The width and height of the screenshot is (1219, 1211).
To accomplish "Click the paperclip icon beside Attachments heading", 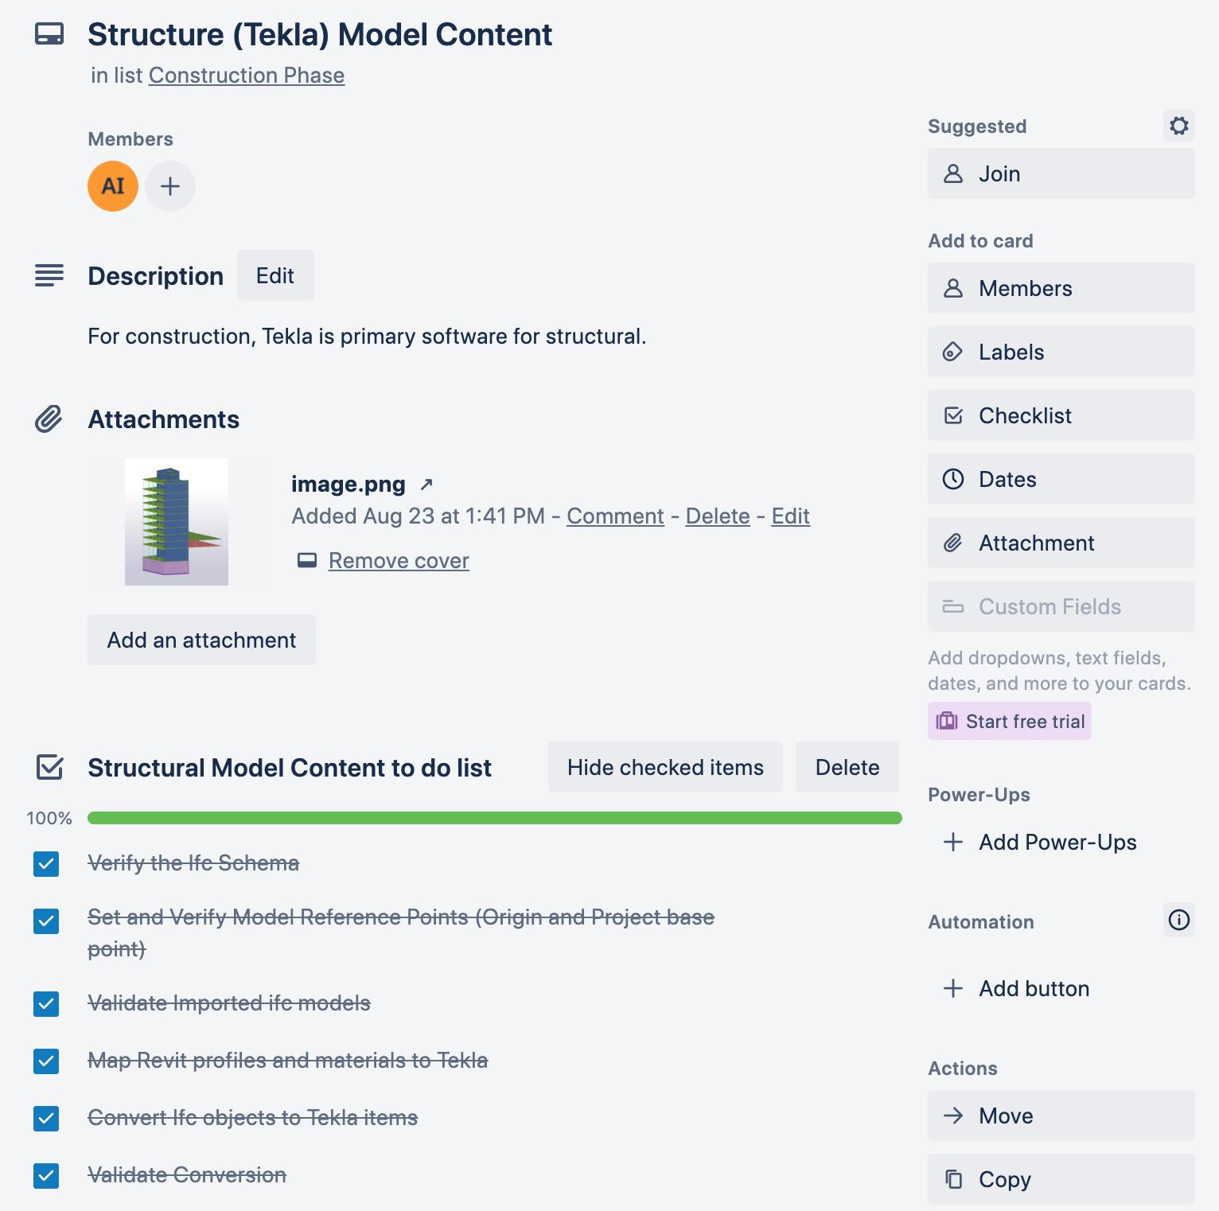I will 49,419.
